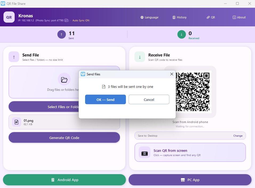Minimize the QR File Share window
255x188 pixels.
coord(225,3)
